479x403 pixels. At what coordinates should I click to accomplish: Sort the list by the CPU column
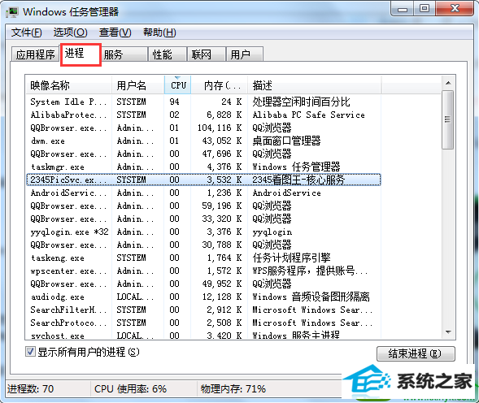click(x=178, y=84)
